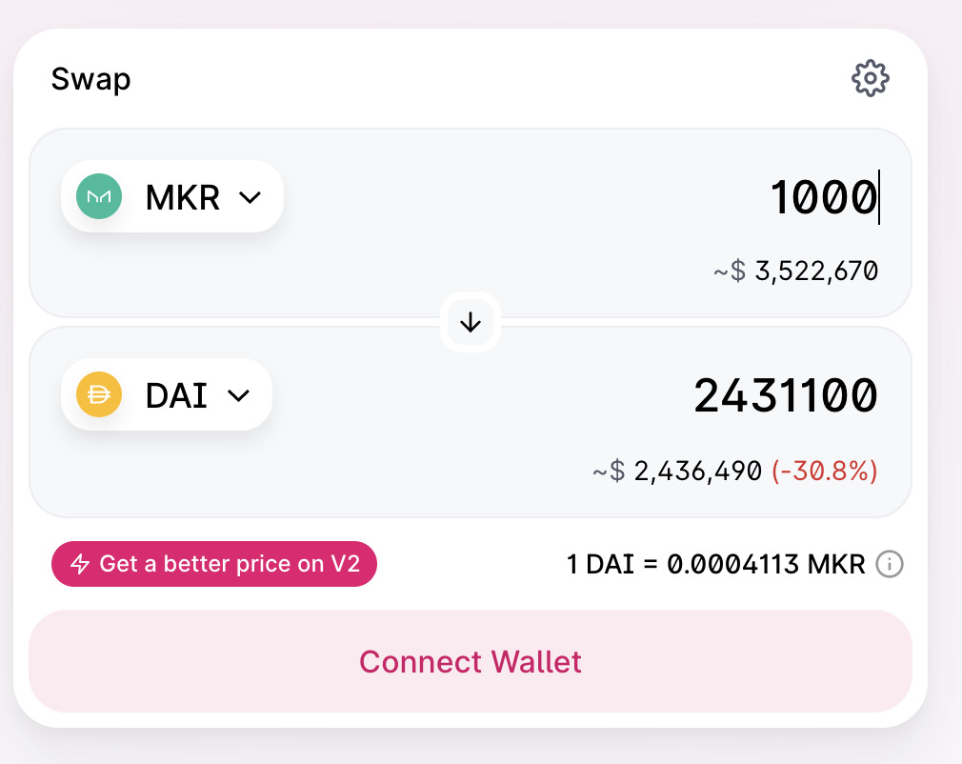This screenshot has height=764, width=962.
Task: Click the ~$ 2,436,490 USD estimate
Action: [x=677, y=471]
